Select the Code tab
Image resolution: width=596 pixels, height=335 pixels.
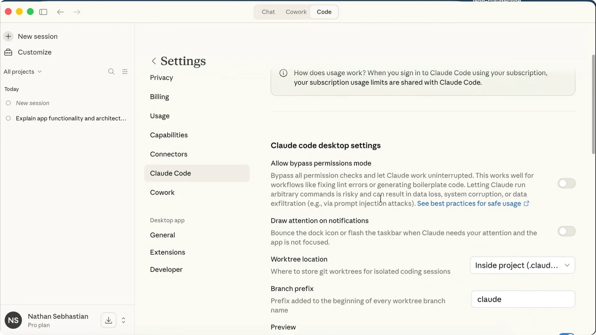(324, 12)
